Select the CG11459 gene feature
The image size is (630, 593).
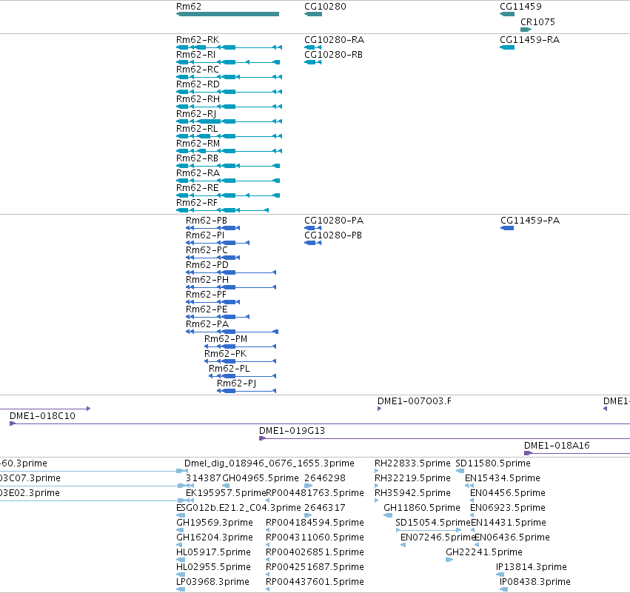click(x=507, y=14)
